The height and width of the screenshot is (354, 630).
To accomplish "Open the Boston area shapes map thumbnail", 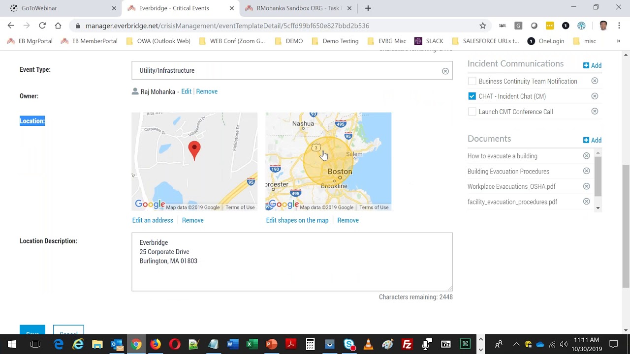I will (328, 161).
